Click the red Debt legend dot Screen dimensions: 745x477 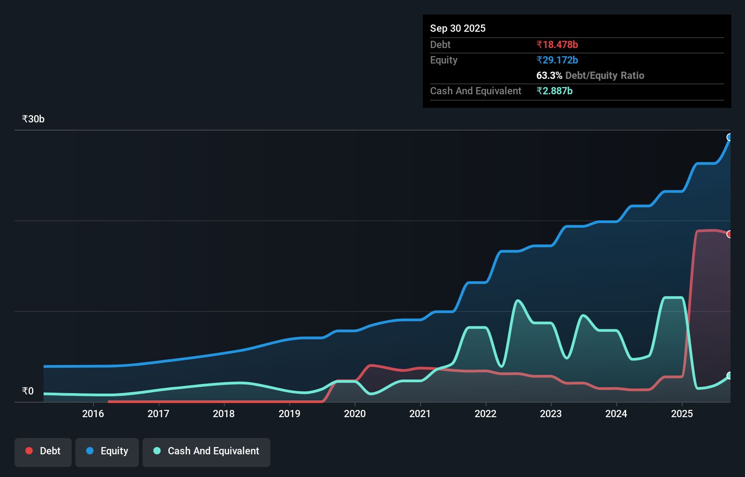point(29,451)
